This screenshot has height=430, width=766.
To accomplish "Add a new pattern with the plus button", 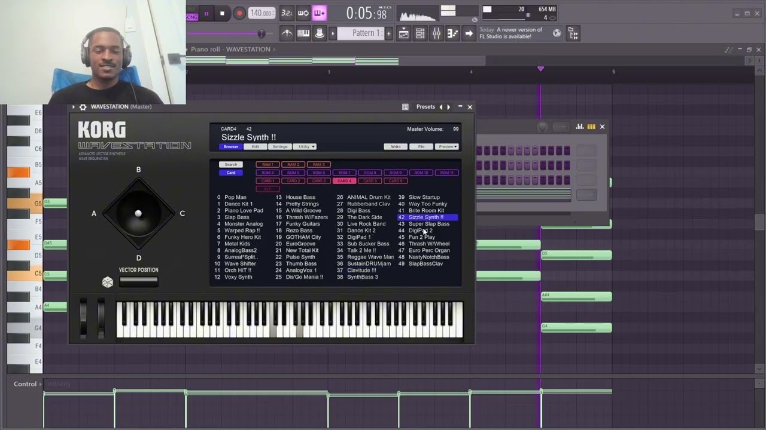I will click(388, 33).
